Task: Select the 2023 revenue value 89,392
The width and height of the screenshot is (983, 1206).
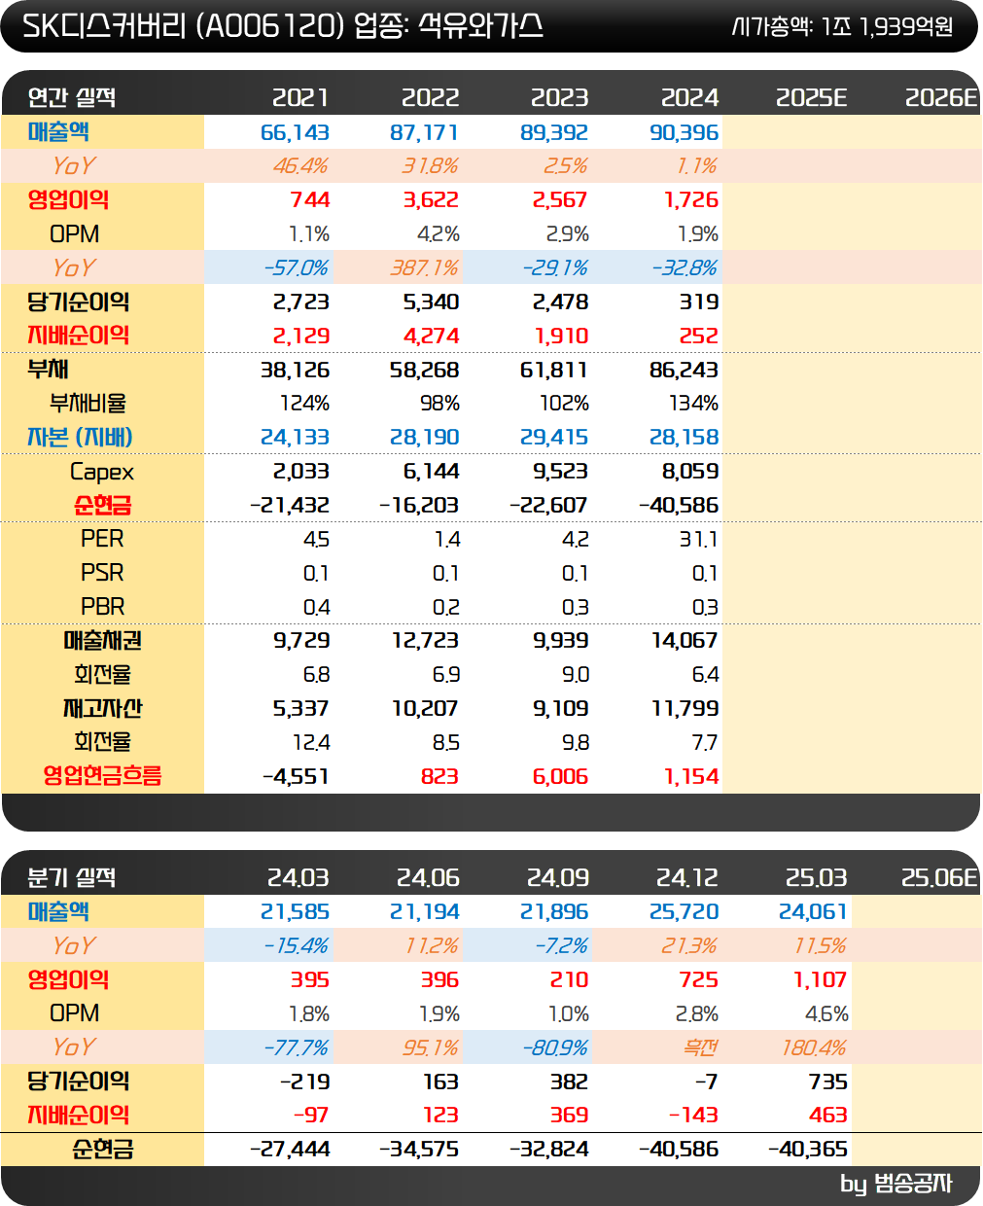Action: click(x=554, y=132)
